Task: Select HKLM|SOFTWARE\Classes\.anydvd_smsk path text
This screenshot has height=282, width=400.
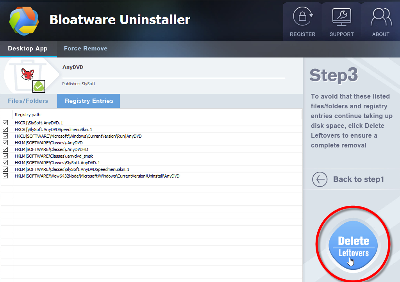Action: (x=54, y=156)
